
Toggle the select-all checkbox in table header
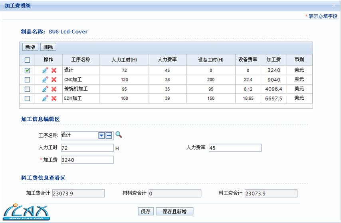click(27, 60)
